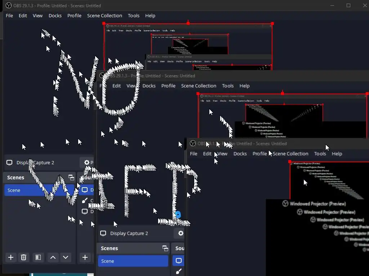Click the add source plus button
Screen dimensions: 369x276
point(85,257)
